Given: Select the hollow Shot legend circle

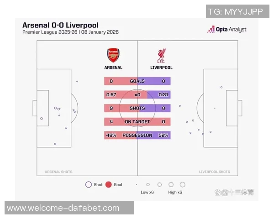Looking at the screenshot, I should pyautogui.click(x=88, y=185).
